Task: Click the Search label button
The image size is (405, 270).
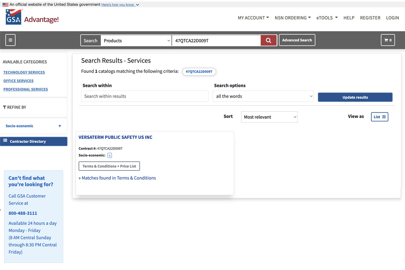Action: point(90,40)
